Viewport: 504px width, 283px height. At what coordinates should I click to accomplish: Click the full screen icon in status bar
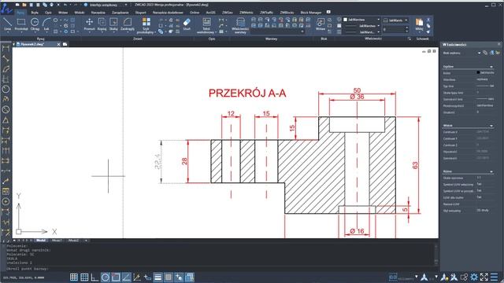coord(484,277)
